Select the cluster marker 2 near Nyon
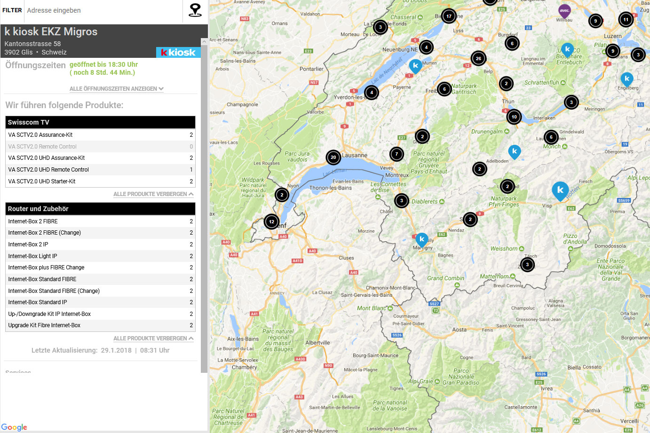 point(282,195)
